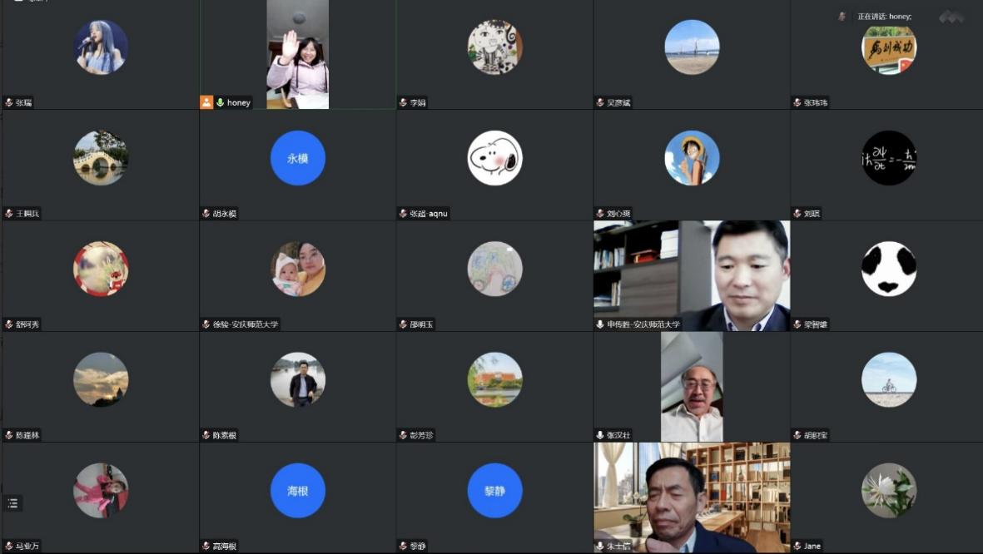Click the honey name label
The height and width of the screenshot is (554, 983).
(x=239, y=102)
